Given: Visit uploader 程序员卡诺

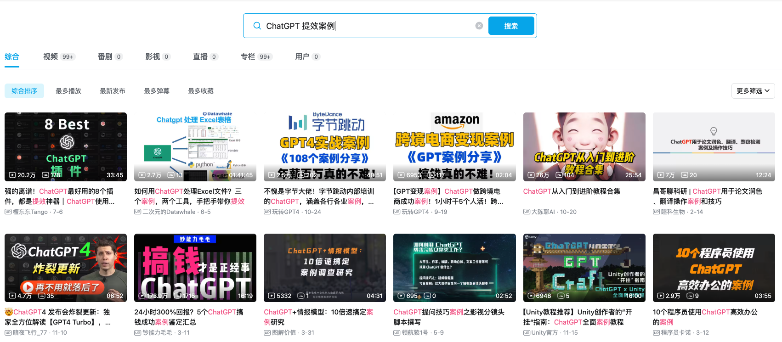Looking at the screenshot, I should tap(676, 333).
